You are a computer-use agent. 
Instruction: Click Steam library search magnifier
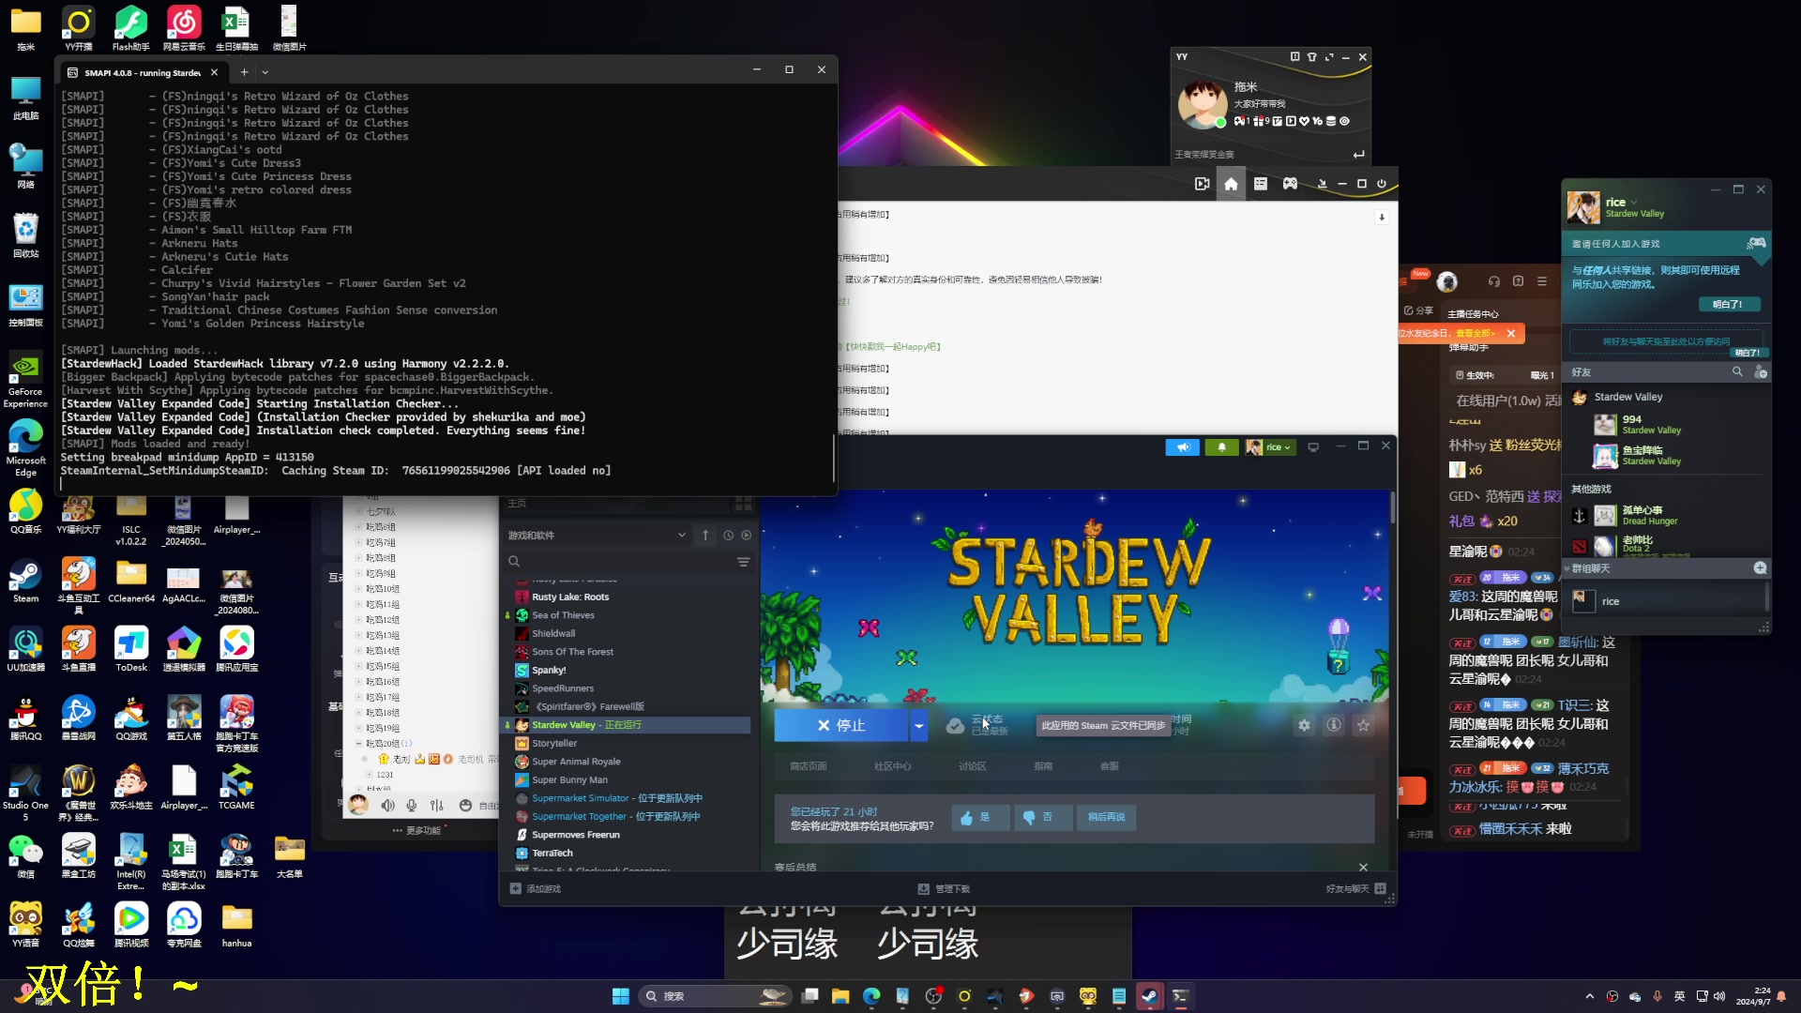click(x=514, y=562)
